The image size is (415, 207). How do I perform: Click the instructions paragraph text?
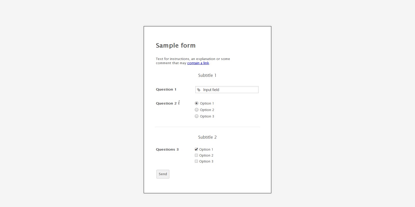point(193,61)
